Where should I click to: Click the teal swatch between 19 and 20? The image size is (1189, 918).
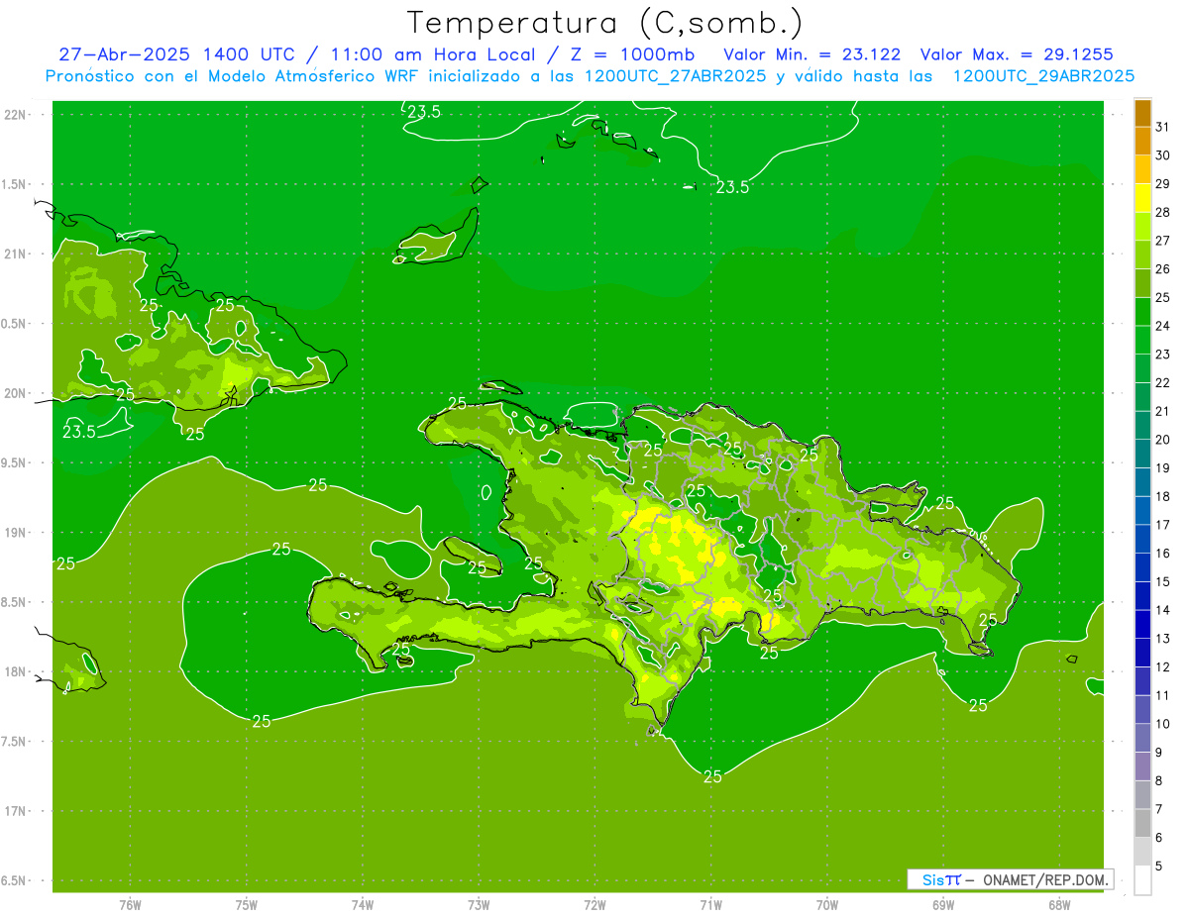pos(1142,454)
